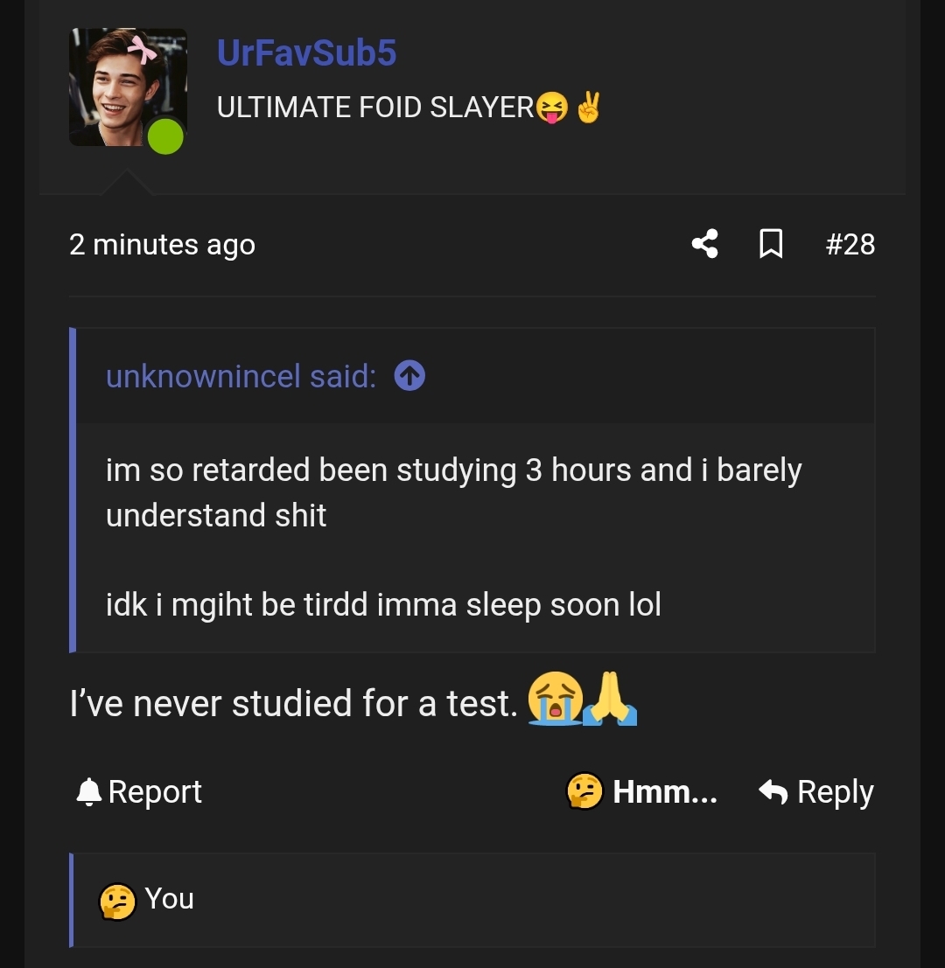The height and width of the screenshot is (968, 945).
Task: Click the thinking emoji beside "You"
Action: tap(117, 901)
